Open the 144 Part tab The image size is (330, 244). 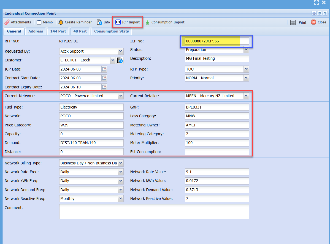tap(58, 31)
